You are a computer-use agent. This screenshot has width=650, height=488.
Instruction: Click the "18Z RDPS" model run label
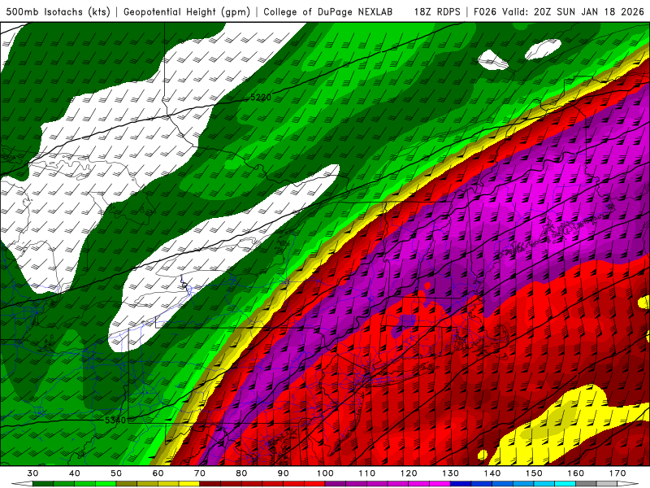point(437,11)
